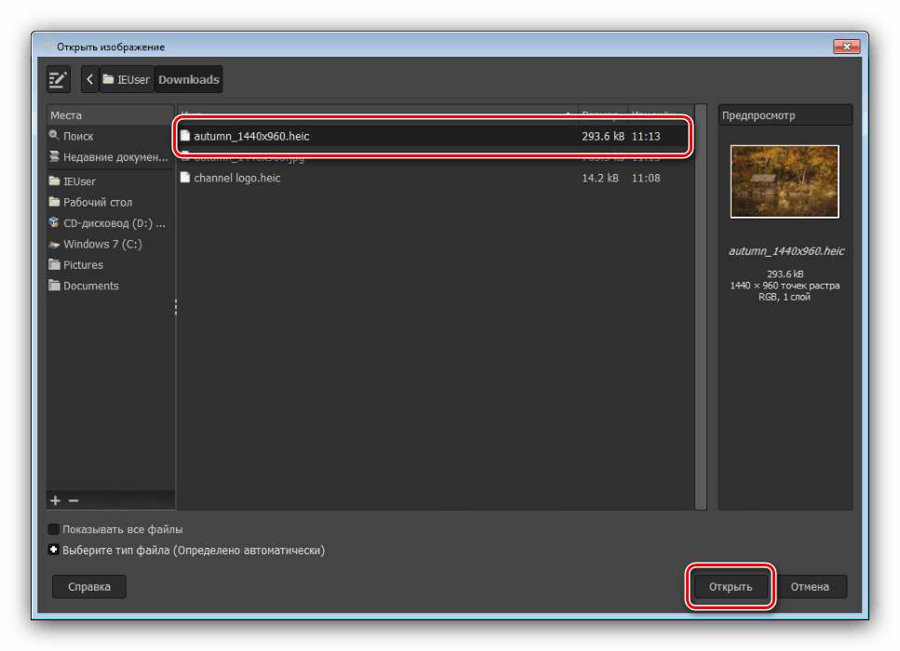Viewport: 900px width, 651px height.
Task: Add a bookmark with the plus button
Action: (55, 500)
